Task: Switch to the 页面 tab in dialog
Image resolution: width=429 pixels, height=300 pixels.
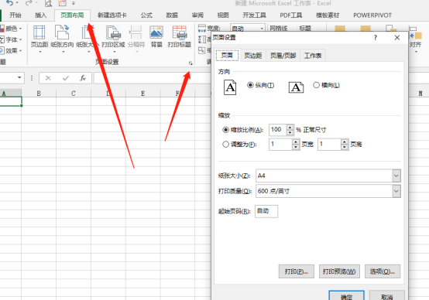Action: [227, 55]
